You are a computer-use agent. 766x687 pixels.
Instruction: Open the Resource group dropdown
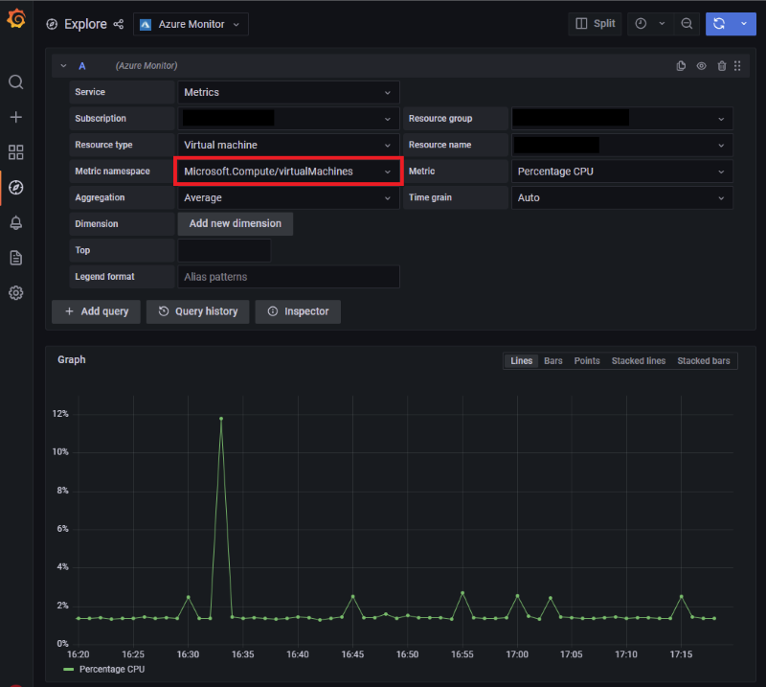point(621,119)
